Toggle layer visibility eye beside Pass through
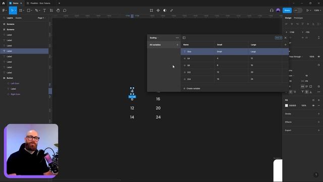Screen dimensions: 323x182 [318, 57]
